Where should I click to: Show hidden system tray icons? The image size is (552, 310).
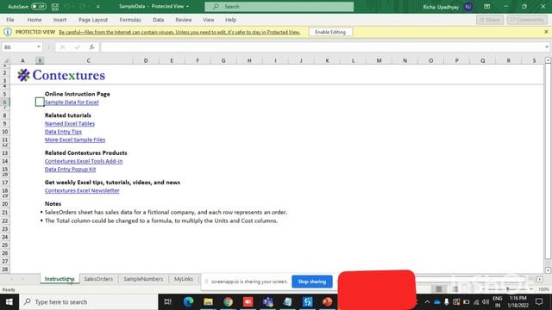click(x=427, y=302)
